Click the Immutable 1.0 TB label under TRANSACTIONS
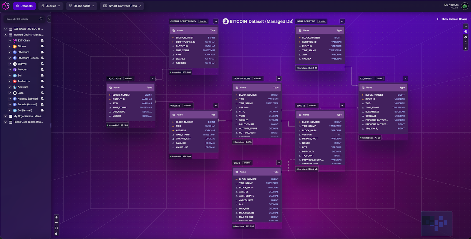Image resolution: width=471 pixels, height=239 pixels. tap(242, 142)
